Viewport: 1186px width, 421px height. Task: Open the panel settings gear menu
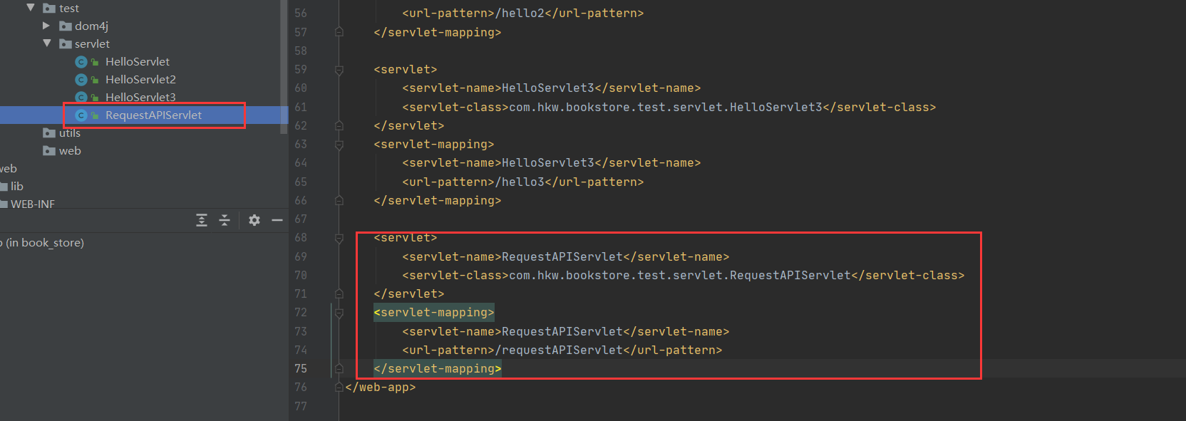point(254,220)
